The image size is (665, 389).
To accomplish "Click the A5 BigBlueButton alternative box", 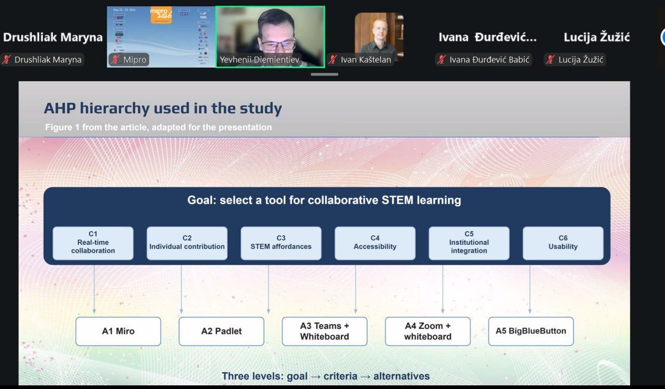I will 531,331.
